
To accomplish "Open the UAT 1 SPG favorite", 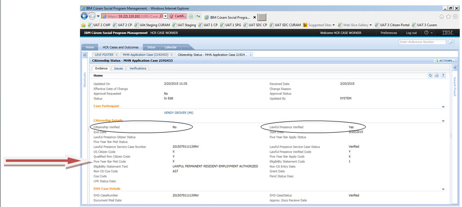I will [231, 25].
